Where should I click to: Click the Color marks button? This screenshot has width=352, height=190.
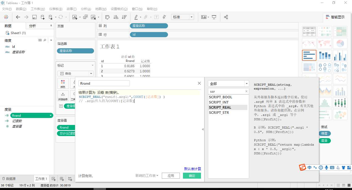click(63, 84)
